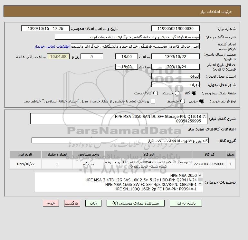Tick the Islamic treasury bonds payment checkbox
The height and width of the screenshot is (240, 248).
click(153, 101)
